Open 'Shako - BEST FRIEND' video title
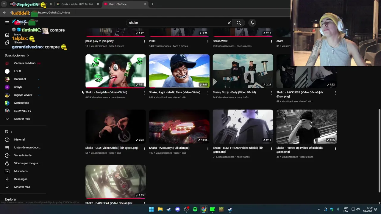The image size is (381, 214). (x=238, y=150)
